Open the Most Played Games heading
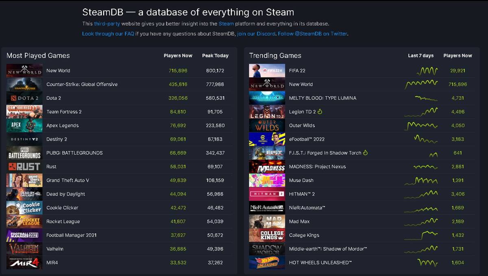 click(x=38, y=56)
